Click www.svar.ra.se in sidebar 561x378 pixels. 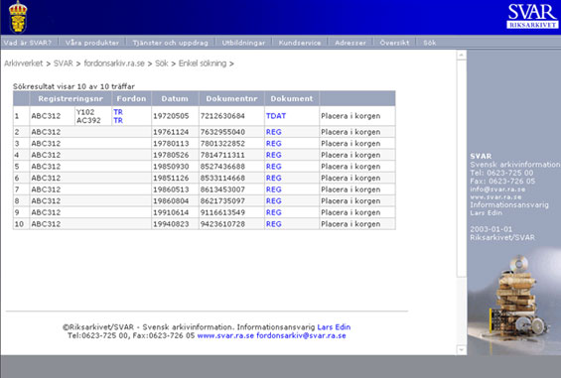pos(495,197)
